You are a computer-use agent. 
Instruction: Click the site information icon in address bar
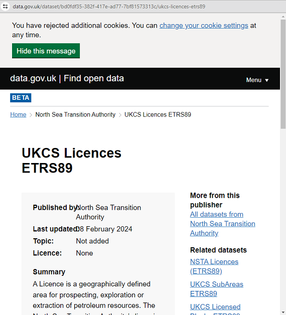coord(6,7)
